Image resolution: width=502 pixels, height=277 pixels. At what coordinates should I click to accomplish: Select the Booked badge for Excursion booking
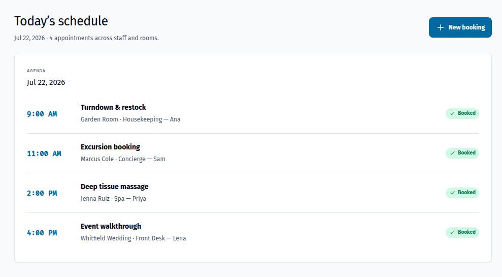click(x=462, y=153)
